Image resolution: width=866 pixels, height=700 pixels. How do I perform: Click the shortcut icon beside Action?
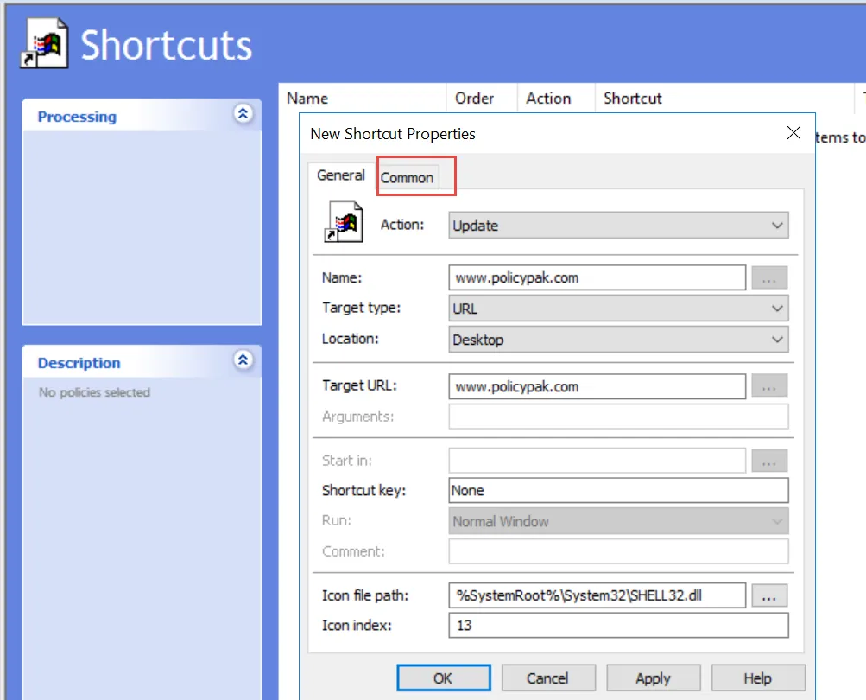(344, 221)
